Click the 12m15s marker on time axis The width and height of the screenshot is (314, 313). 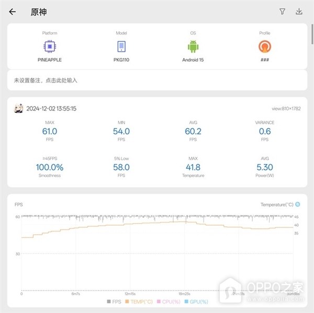click(x=130, y=294)
